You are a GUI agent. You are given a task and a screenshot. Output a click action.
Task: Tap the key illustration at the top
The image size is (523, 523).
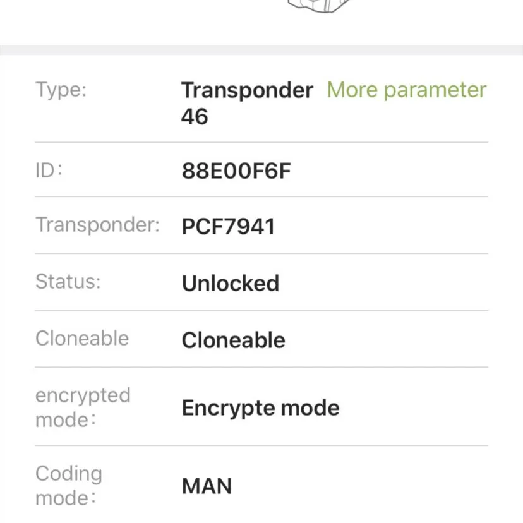point(319,6)
